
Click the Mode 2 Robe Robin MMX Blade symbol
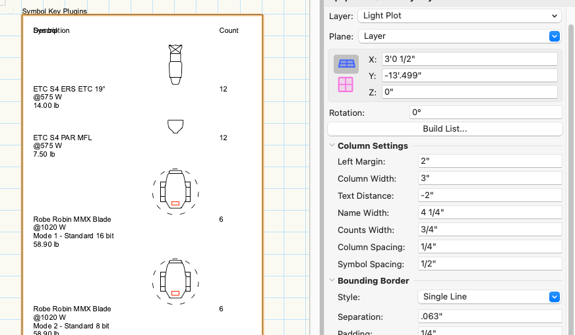coord(175,280)
